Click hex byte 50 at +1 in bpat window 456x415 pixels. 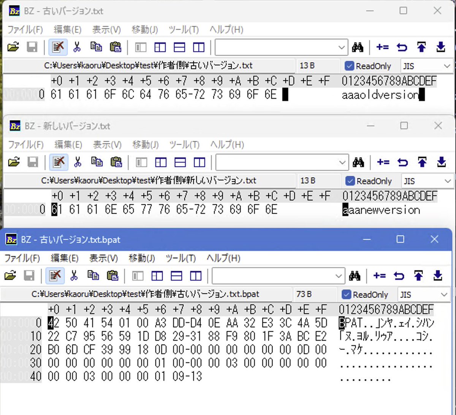click(71, 323)
